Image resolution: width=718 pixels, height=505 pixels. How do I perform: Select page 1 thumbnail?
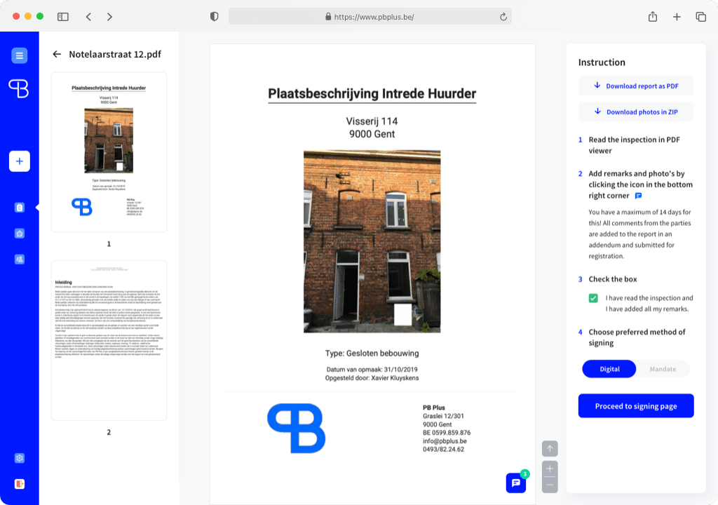(109, 151)
